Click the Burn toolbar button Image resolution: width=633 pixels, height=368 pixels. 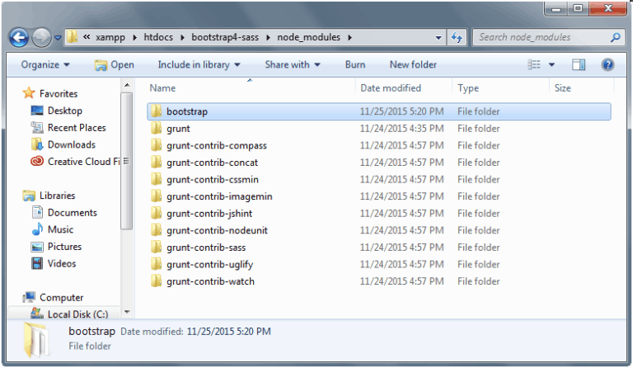point(355,64)
